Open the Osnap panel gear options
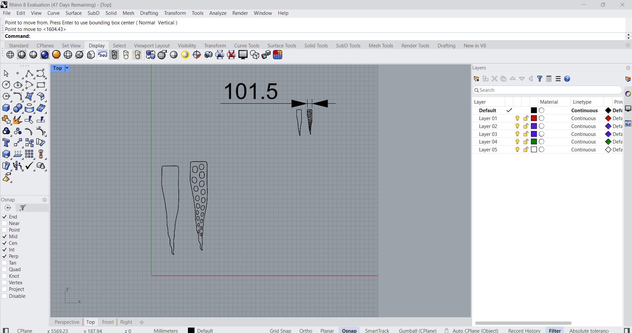The height and width of the screenshot is (333, 632). [x=45, y=200]
